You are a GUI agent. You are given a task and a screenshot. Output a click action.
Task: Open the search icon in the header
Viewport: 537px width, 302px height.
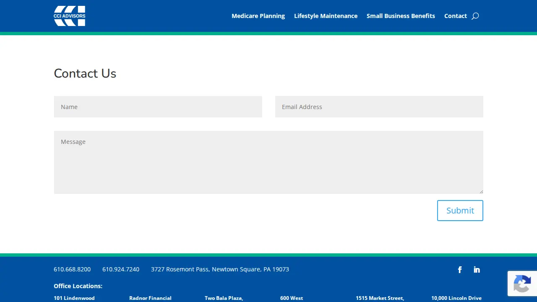(475, 16)
